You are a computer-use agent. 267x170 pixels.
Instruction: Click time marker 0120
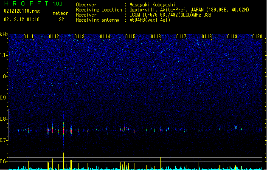coord(257,37)
